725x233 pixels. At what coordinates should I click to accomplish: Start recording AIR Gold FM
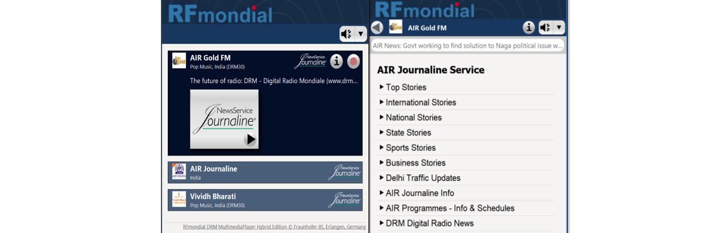click(x=353, y=61)
